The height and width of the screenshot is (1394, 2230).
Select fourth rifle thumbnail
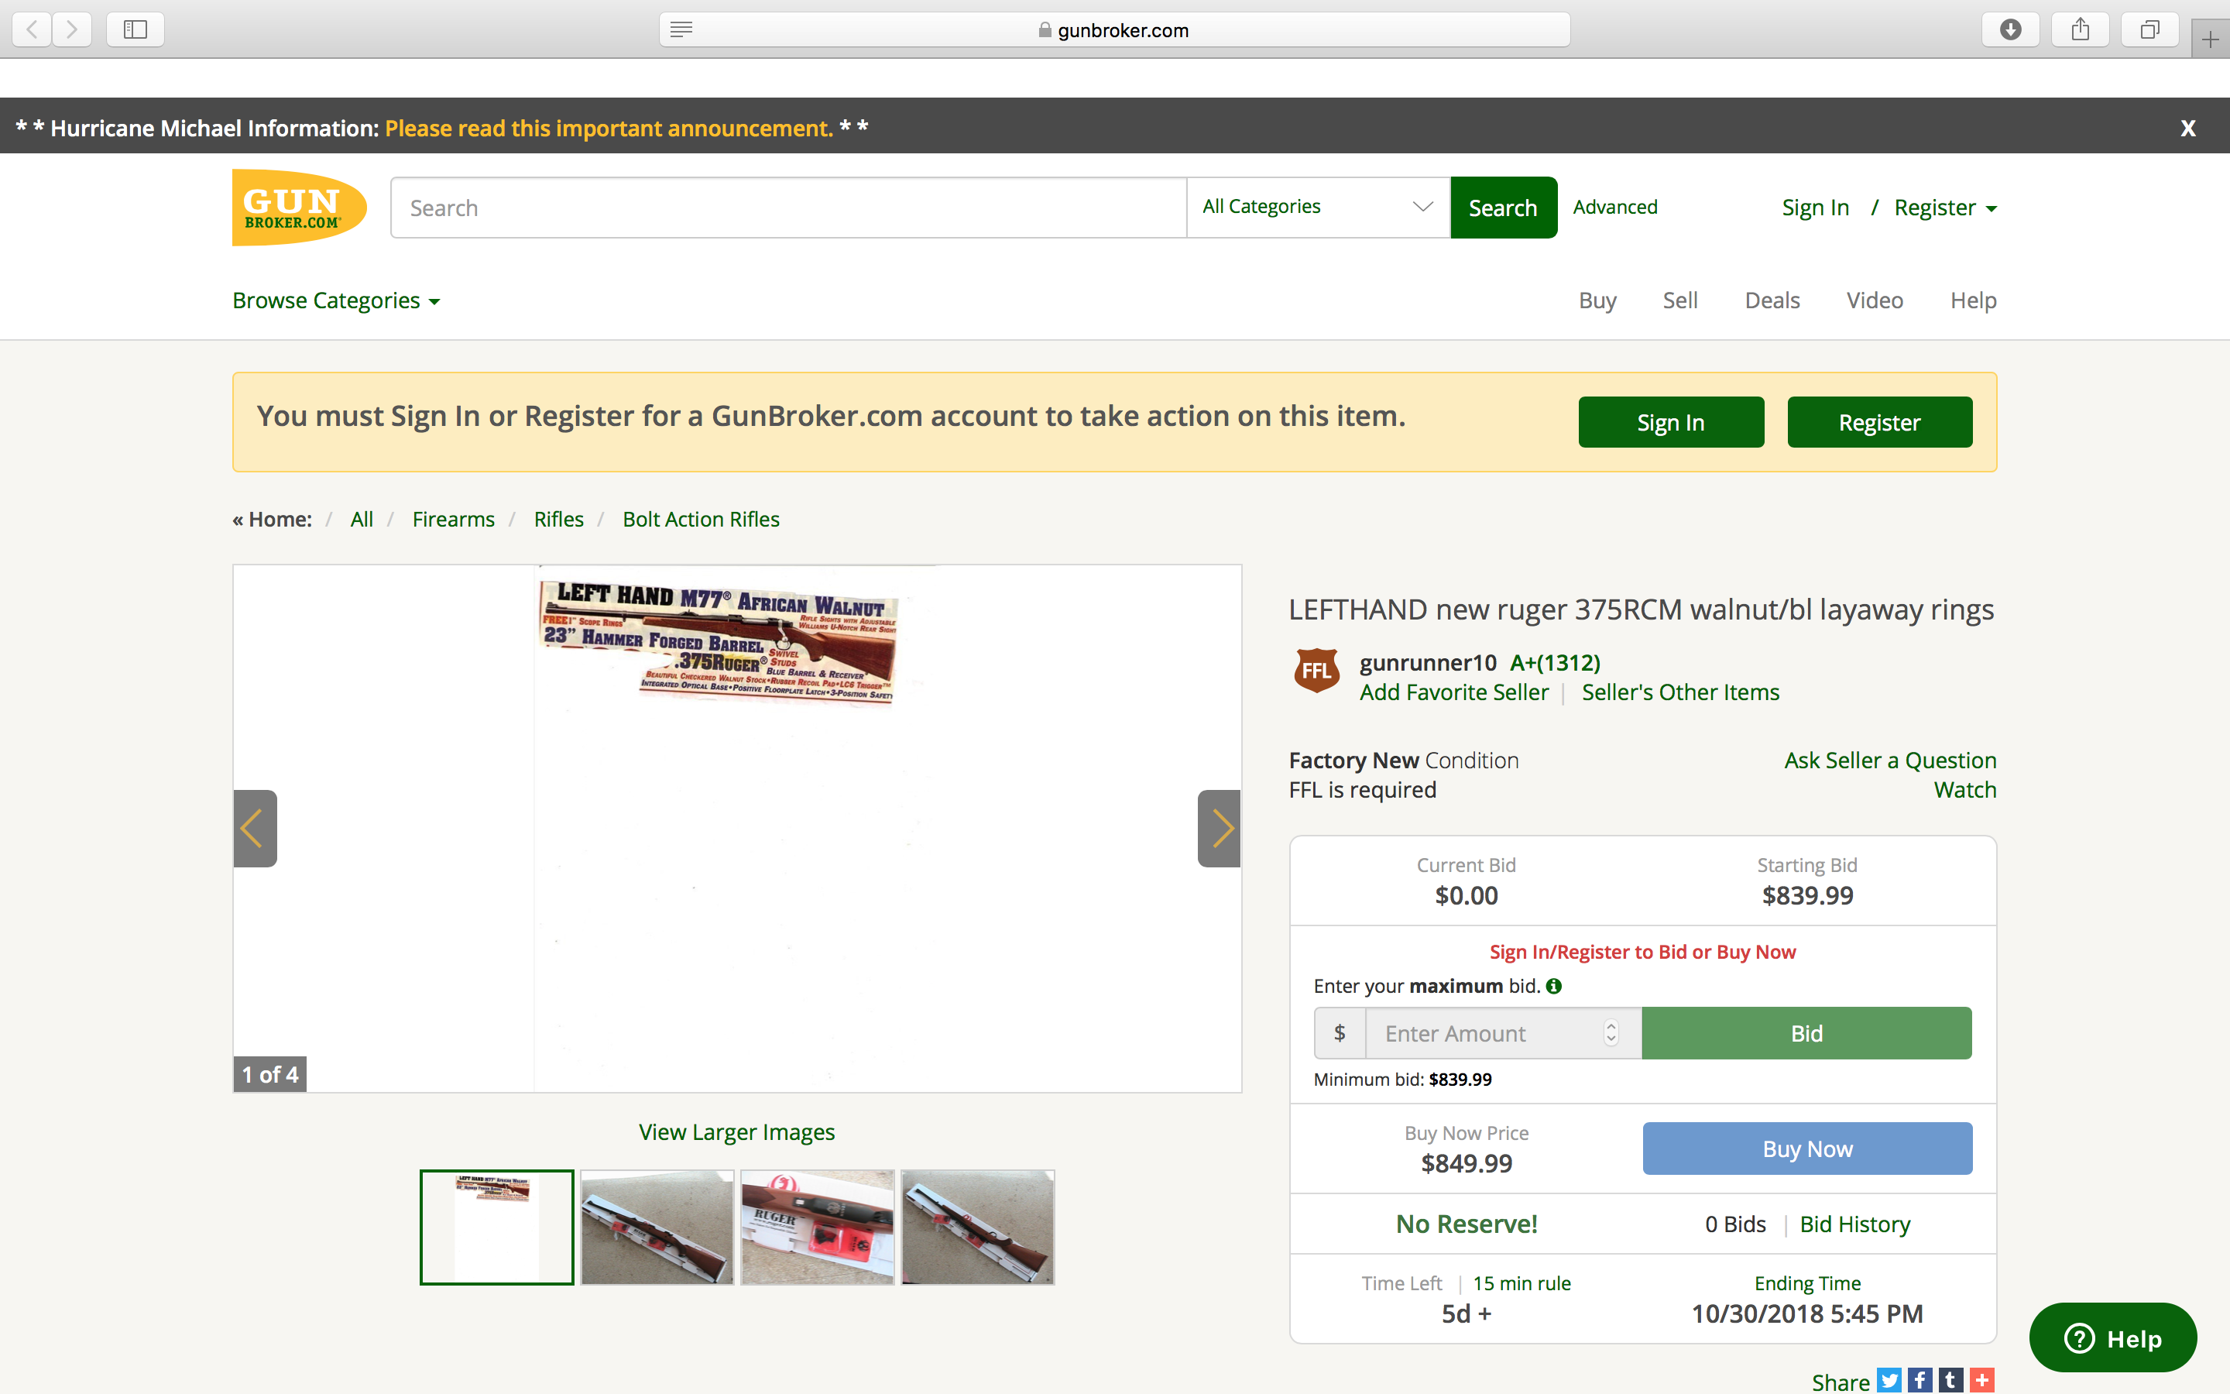978,1227
